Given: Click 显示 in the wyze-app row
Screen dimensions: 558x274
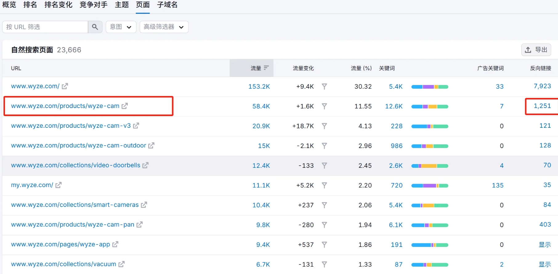Looking at the screenshot, I should pyautogui.click(x=545, y=244).
